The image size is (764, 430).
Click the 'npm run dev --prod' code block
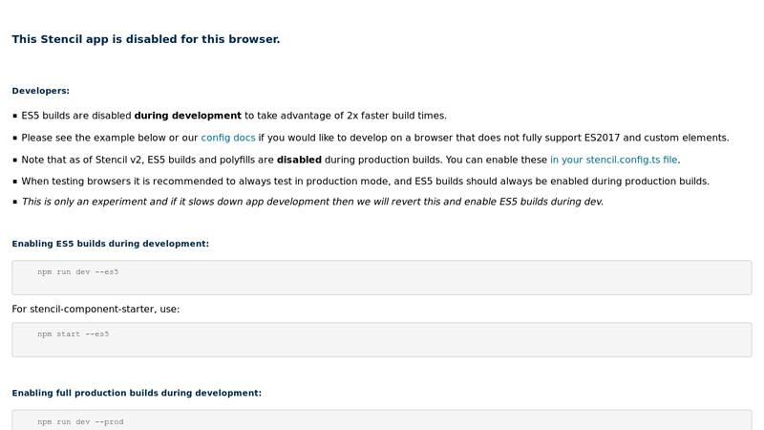[381, 420]
